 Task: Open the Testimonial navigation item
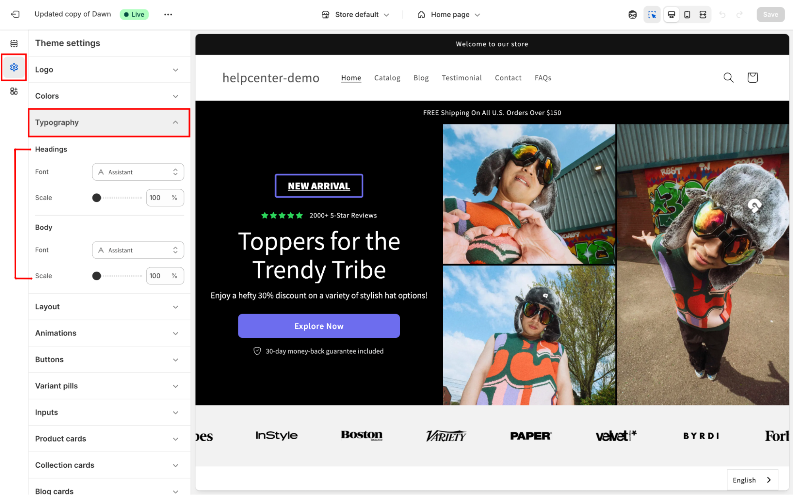click(461, 78)
